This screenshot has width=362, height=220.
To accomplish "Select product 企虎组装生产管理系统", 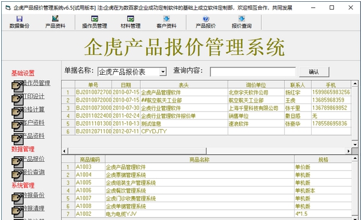I will 200,183.
